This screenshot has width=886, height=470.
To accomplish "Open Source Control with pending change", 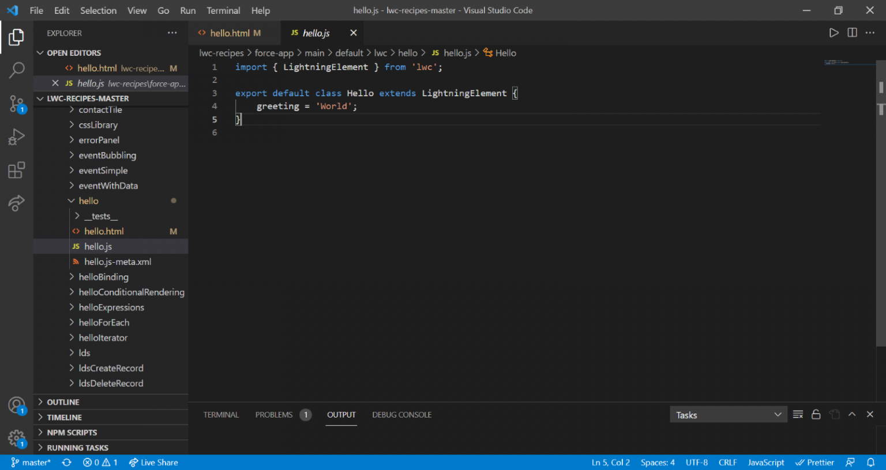I will [16, 104].
